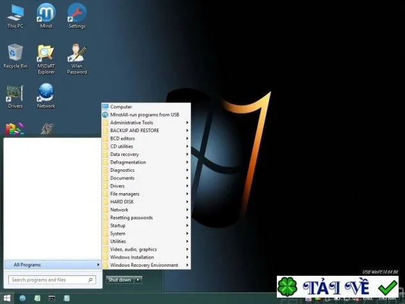Expand the Windows Recovery Environment submenu arrow

pyautogui.click(x=187, y=266)
